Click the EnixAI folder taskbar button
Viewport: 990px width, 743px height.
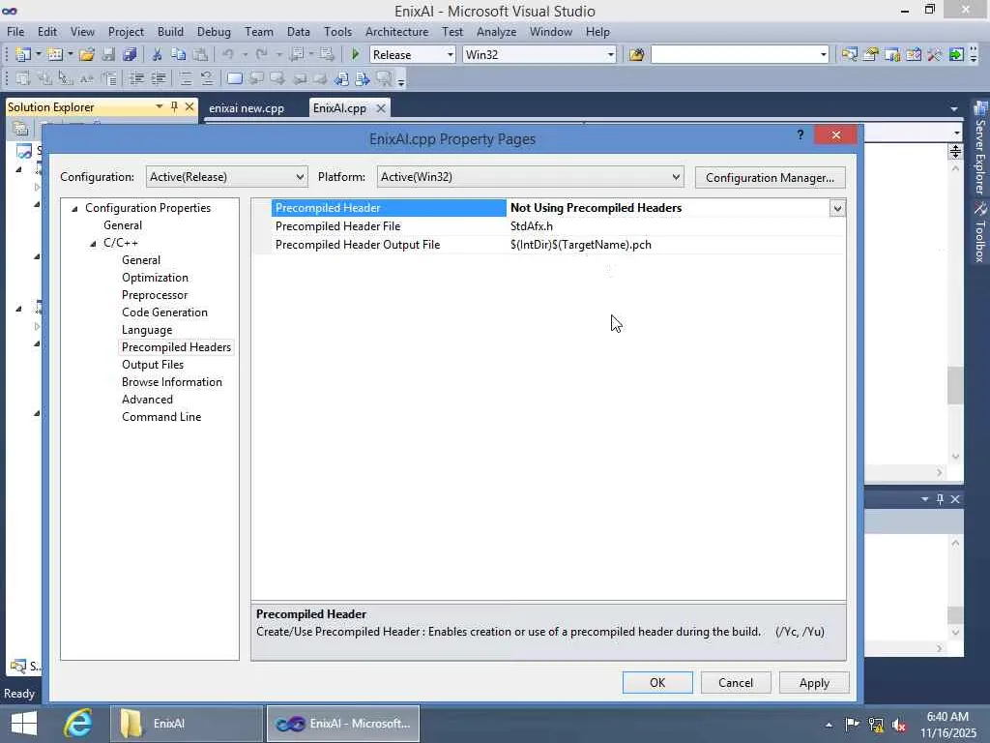tap(187, 724)
